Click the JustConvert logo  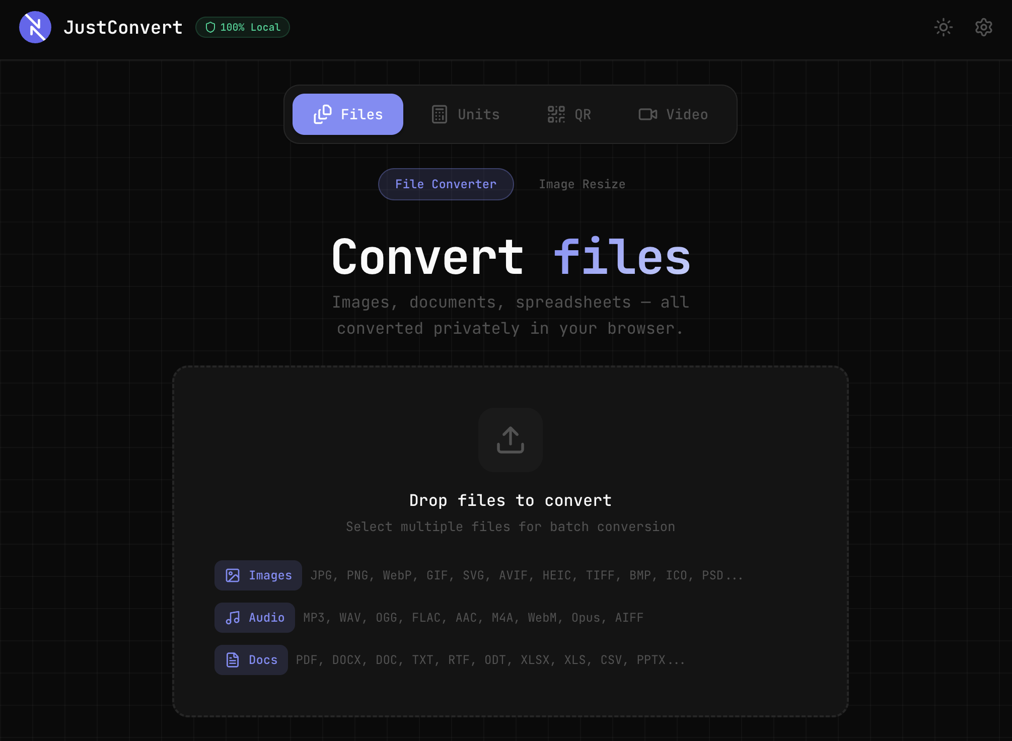point(35,27)
